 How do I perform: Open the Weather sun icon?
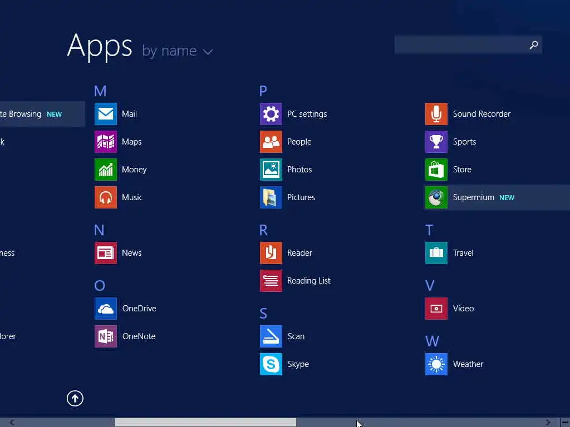(x=436, y=364)
